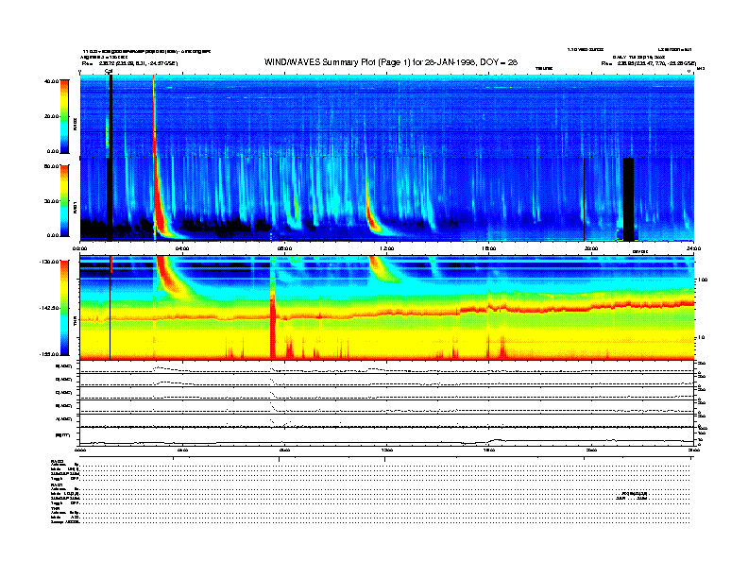Click the 20.00 label on RAD2 scale
This screenshot has height=578, width=748.
coord(51,116)
